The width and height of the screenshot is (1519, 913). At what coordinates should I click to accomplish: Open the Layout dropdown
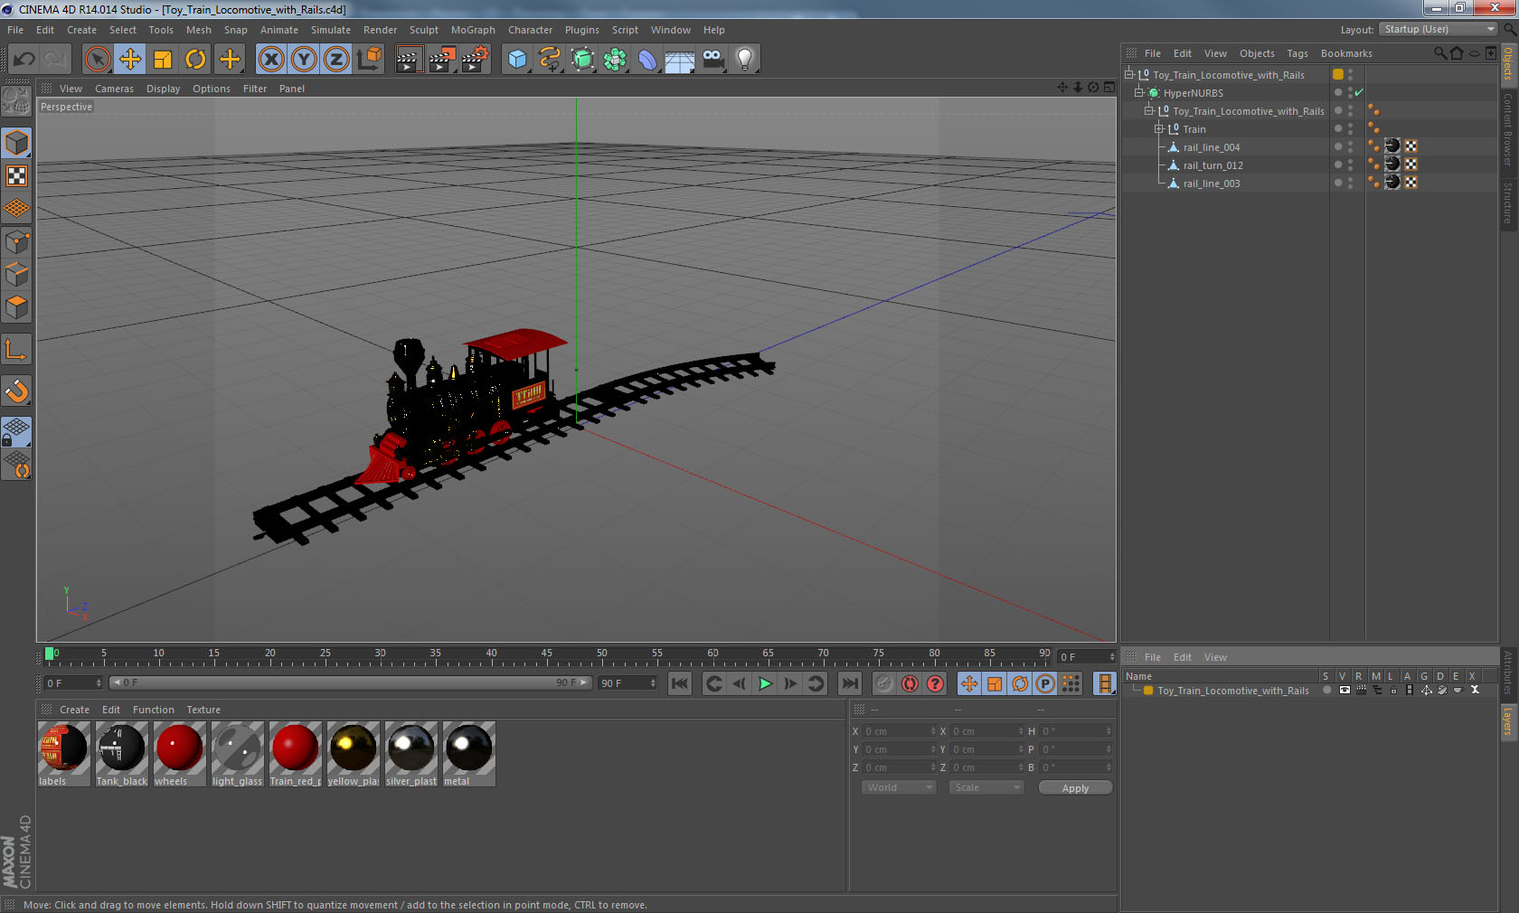(x=1439, y=29)
